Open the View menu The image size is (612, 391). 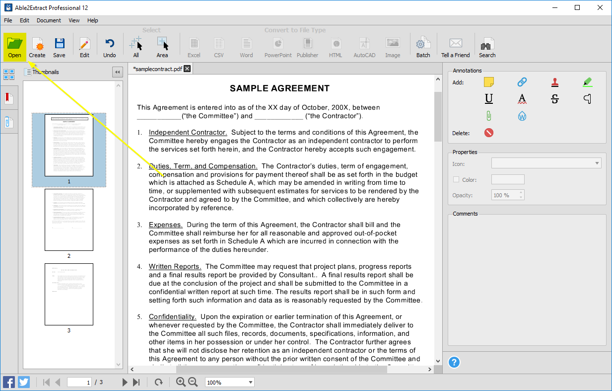[74, 20]
